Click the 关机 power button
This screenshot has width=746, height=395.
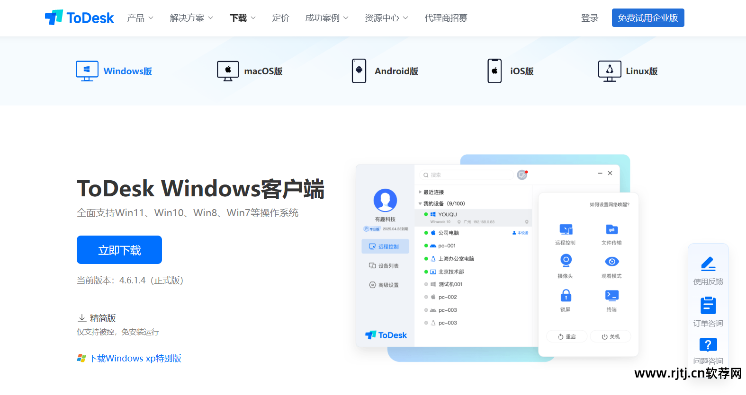point(611,336)
